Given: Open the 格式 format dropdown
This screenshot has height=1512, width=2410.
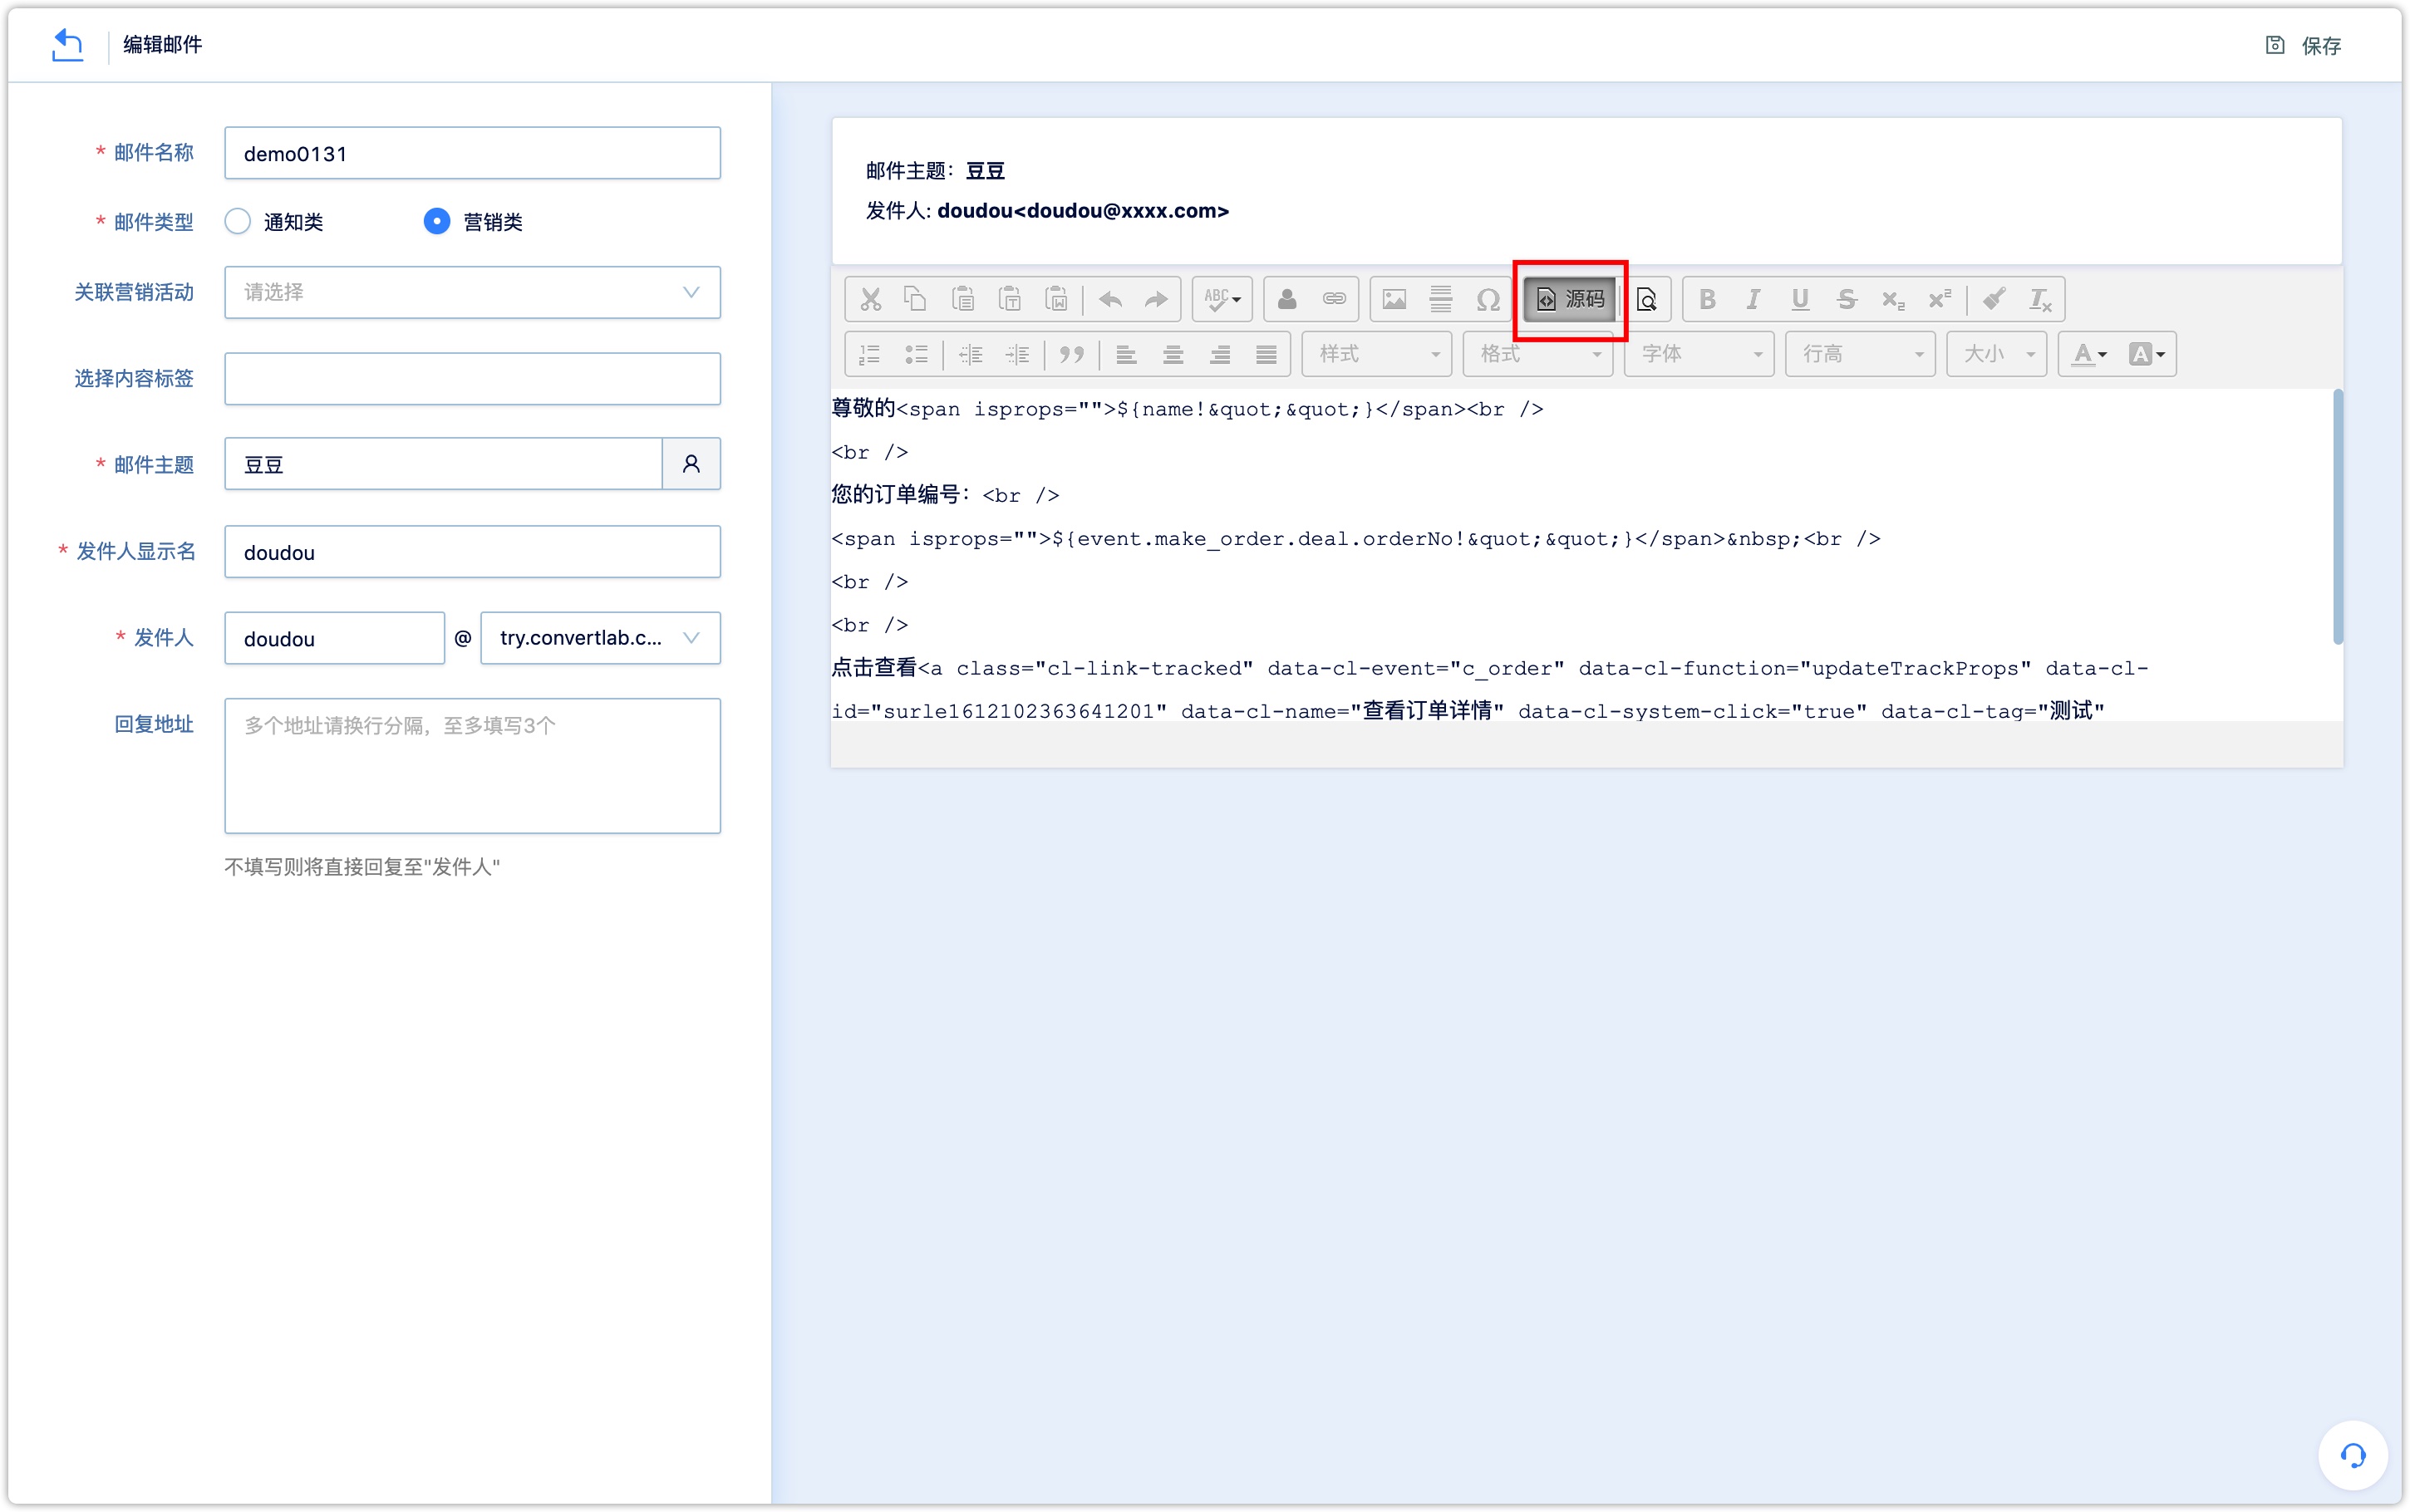Looking at the screenshot, I should coord(1538,354).
